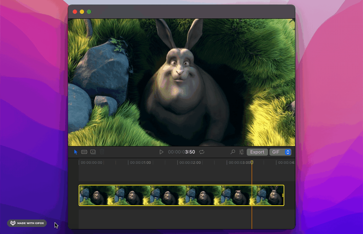Click the 00:00:03:50 timecode field
The image size is (363, 234).
pos(181,152)
